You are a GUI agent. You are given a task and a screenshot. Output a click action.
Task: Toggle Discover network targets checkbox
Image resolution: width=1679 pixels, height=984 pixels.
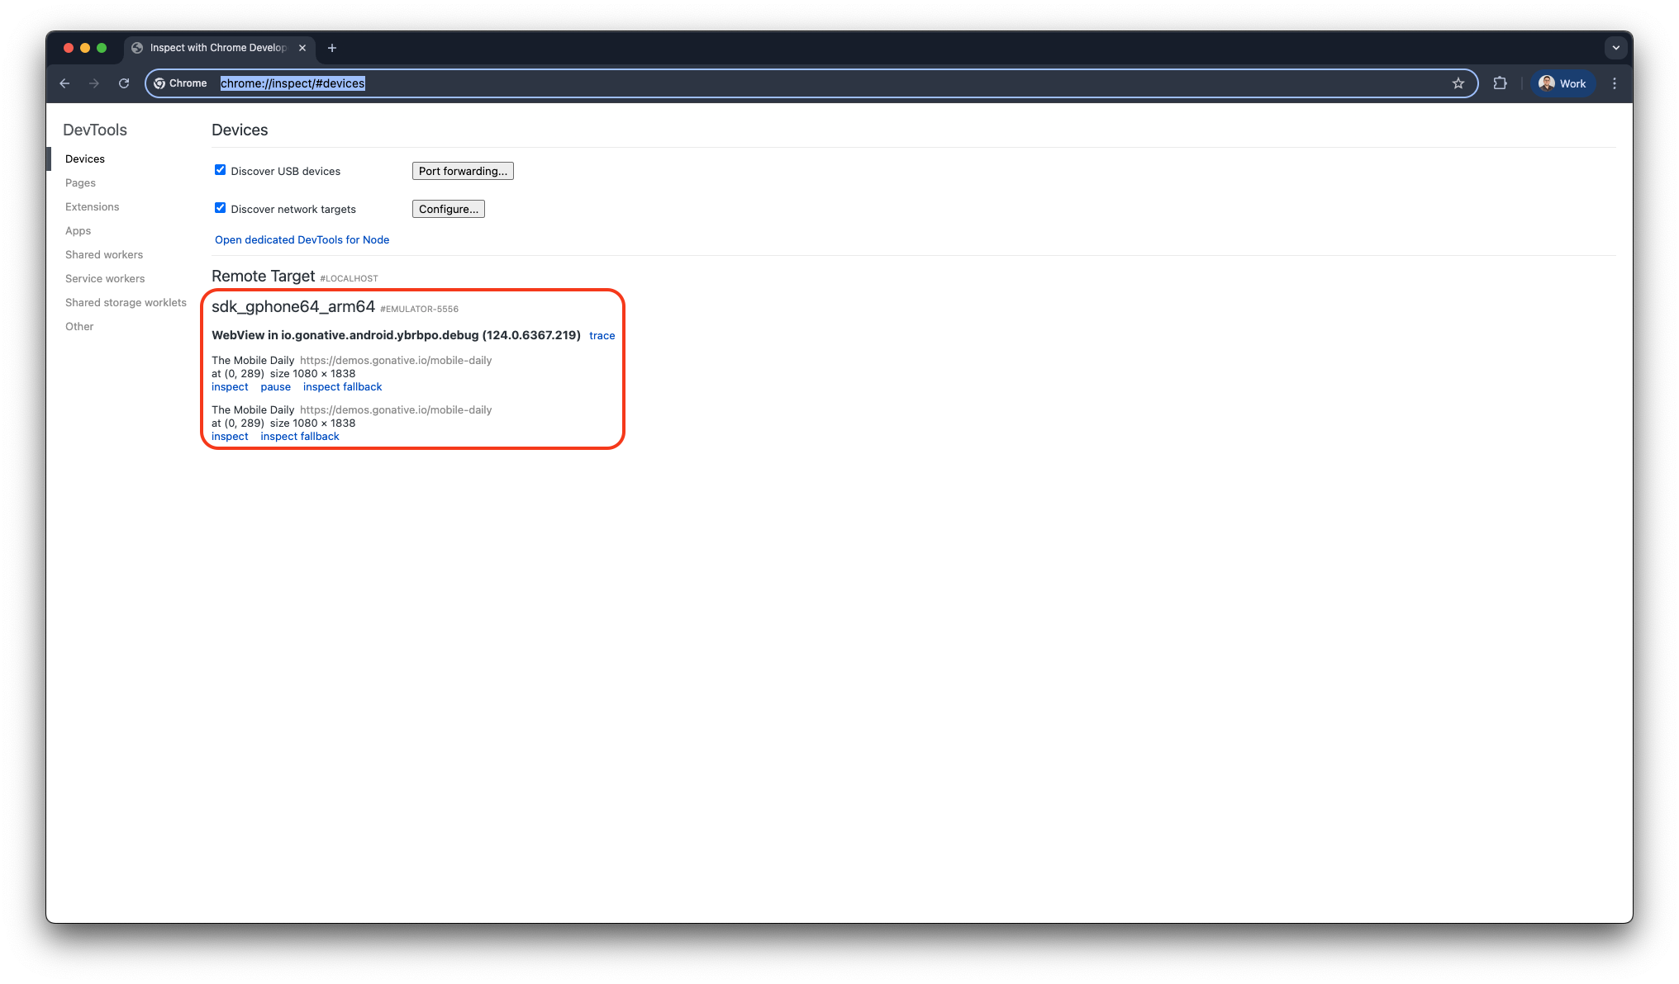pos(220,208)
